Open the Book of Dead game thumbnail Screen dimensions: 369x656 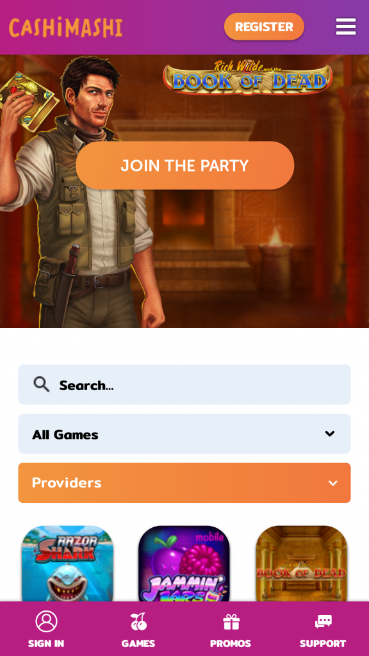click(x=302, y=564)
